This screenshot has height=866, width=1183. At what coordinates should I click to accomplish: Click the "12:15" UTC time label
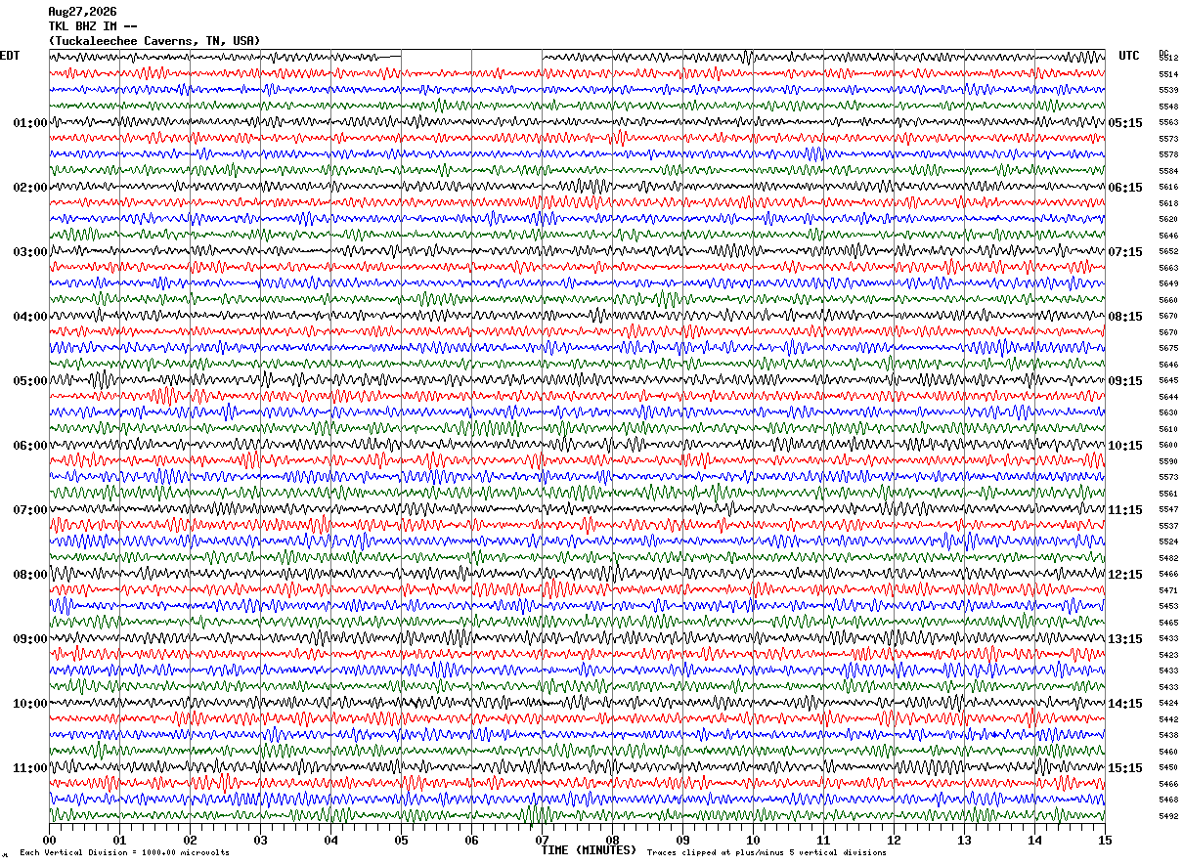(x=1125, y=575)
